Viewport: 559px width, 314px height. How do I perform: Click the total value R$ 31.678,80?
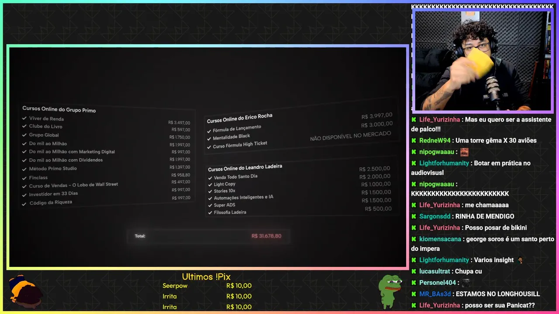[266, 236]
